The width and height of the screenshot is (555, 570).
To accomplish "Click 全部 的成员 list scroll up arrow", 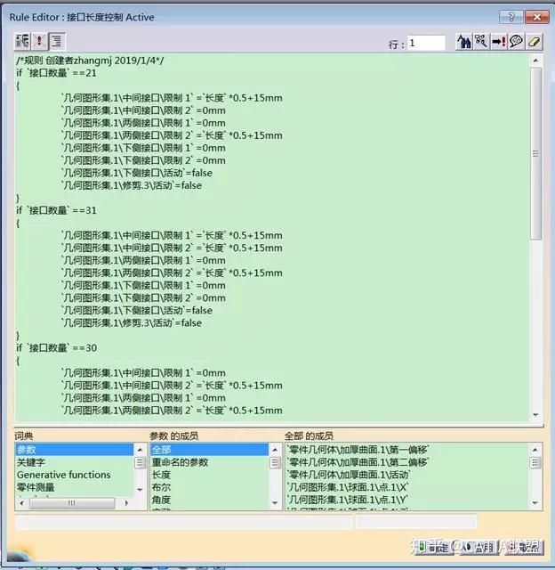I will [535, 450].
